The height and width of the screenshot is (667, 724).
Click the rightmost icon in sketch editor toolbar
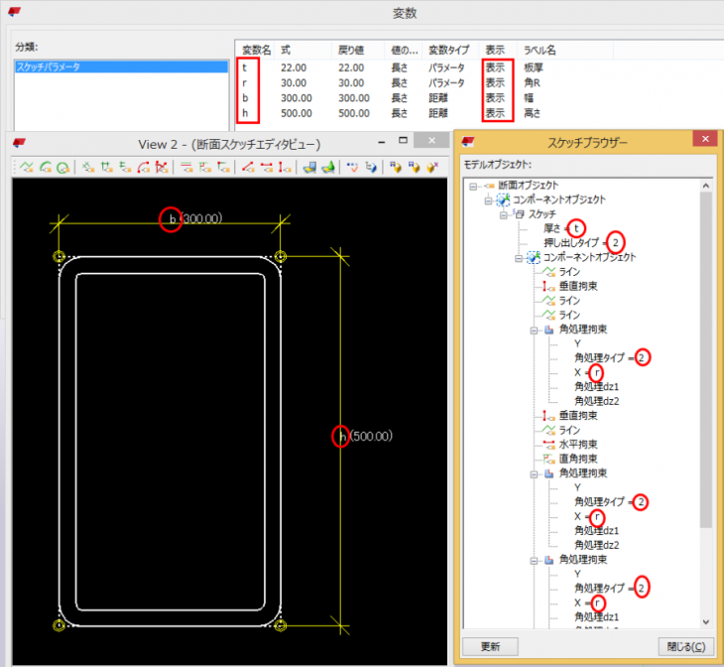431,168
